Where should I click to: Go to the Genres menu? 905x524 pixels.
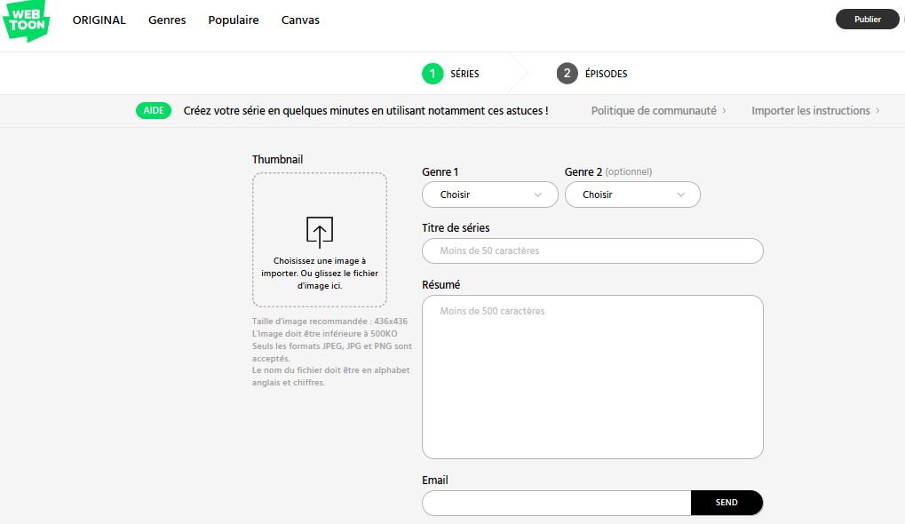coord(167,20)
